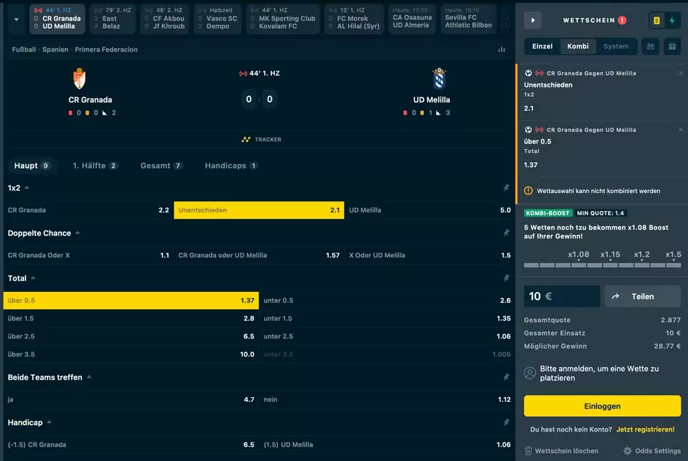688x461 pixels.
Task: Deselect über 0.5 at 1.37
Action: pos(131,300)
